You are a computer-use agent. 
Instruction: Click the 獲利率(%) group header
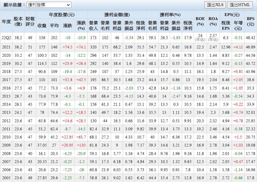point(170,15)
